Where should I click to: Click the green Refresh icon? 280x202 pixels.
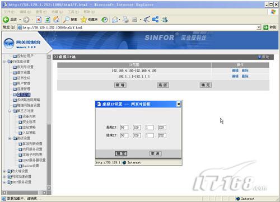[48, 20]
